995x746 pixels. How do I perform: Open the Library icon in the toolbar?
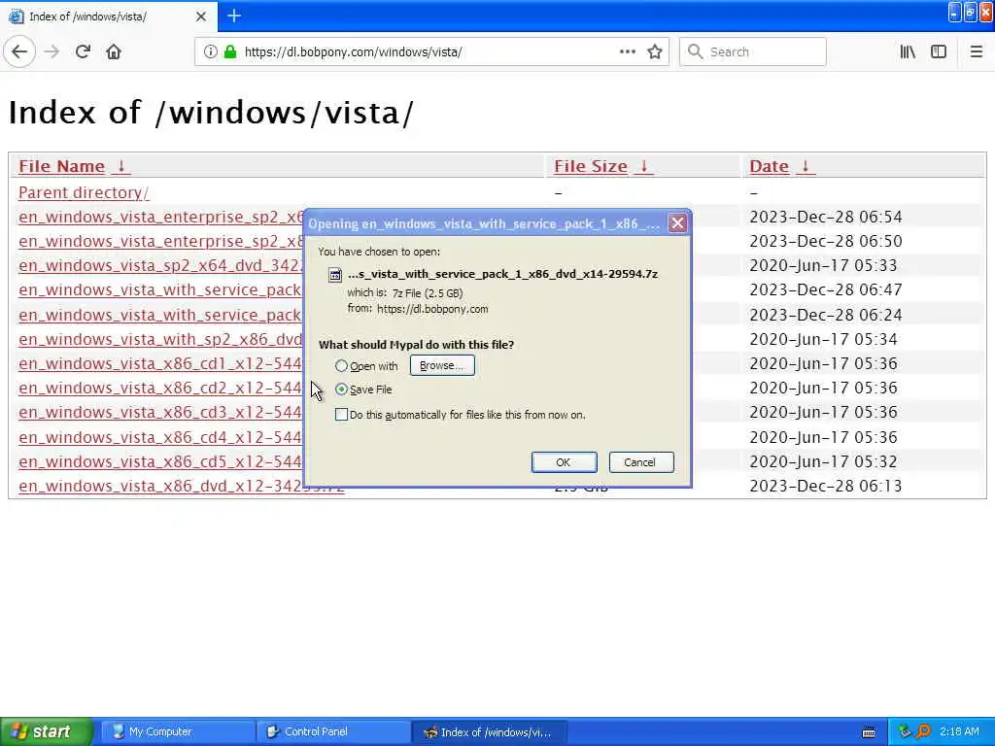[x=908, y=51]
